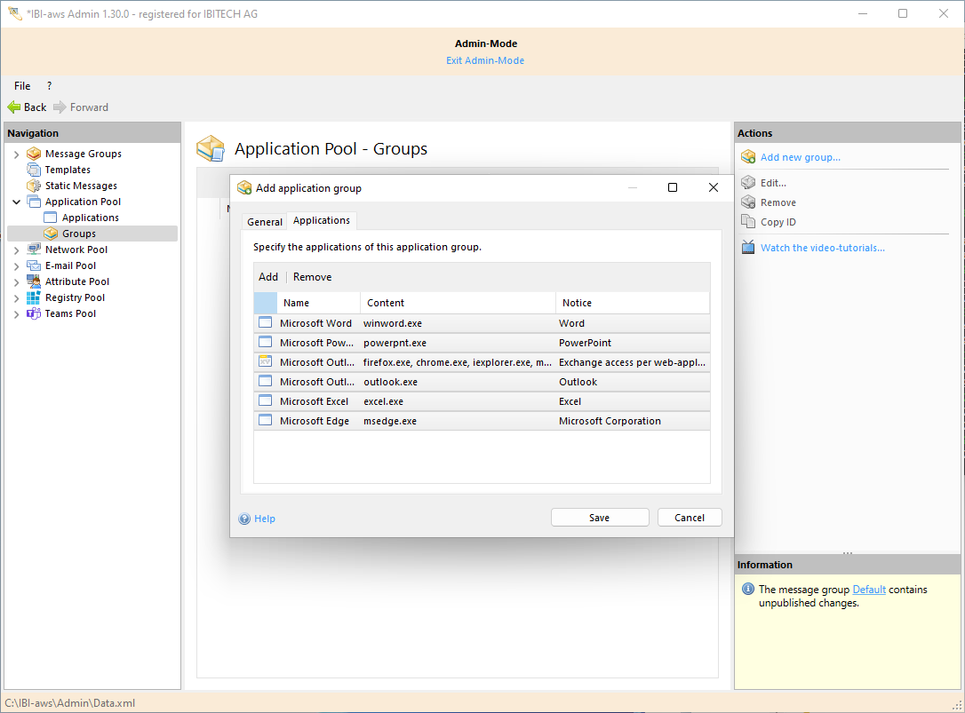
Task: Save the application group
Action: 600,518
